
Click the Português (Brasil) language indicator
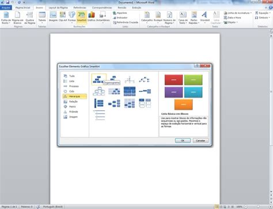pos(52,207)
